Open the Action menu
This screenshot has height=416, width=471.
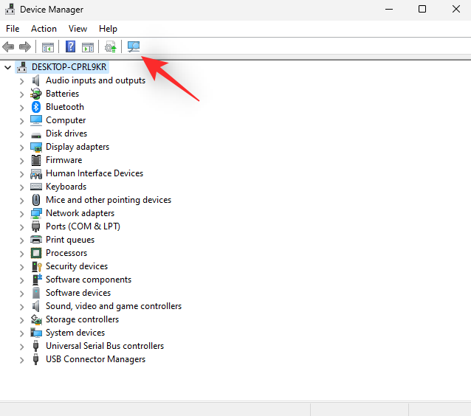point(44,29)
